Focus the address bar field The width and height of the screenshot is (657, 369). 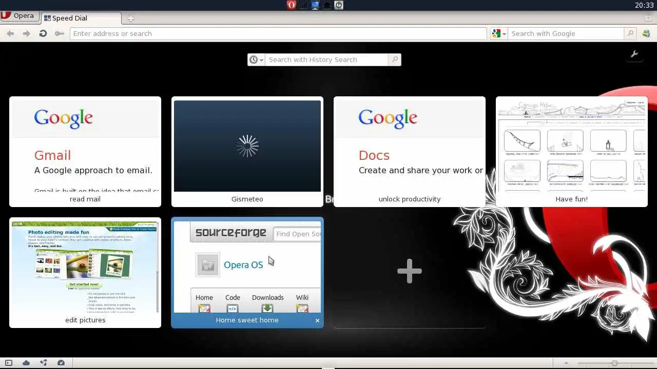pos(278,33)
